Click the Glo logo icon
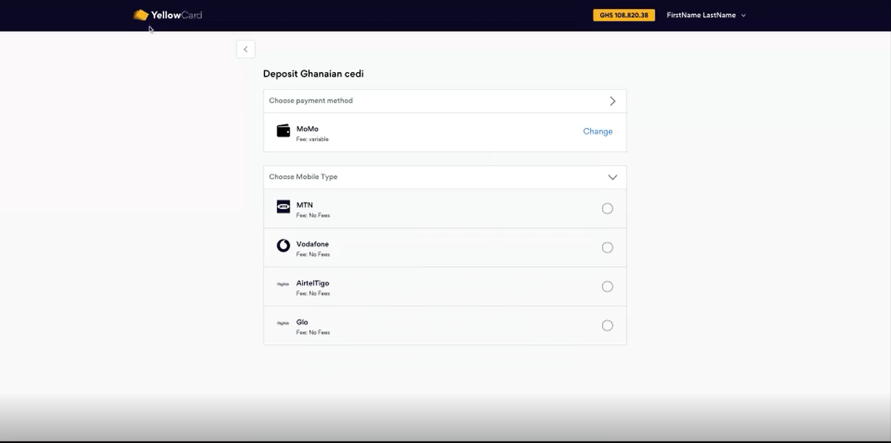Image resolution: width=891 pixels, height=443 pixels. click(x=282, y=323)
